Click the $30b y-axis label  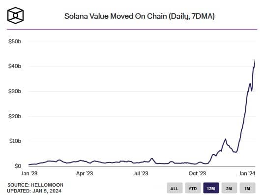click(15, 91)
